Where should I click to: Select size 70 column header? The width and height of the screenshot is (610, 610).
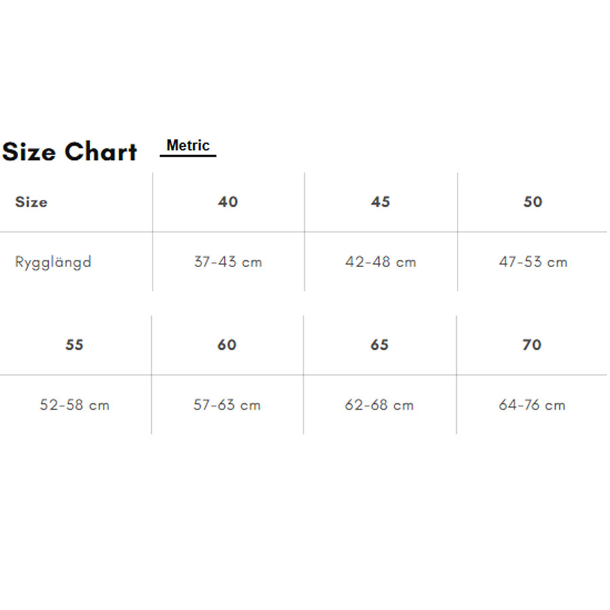532,345
